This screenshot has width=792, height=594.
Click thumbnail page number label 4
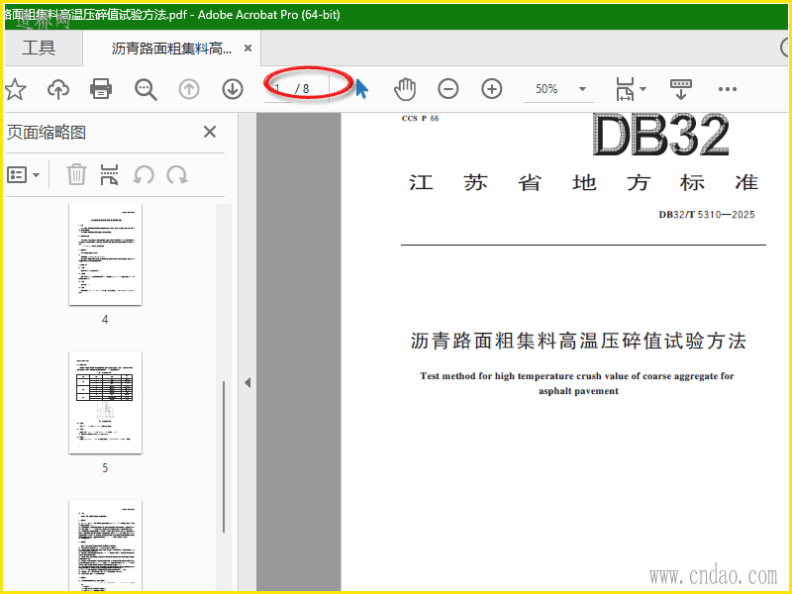[105, 319]
